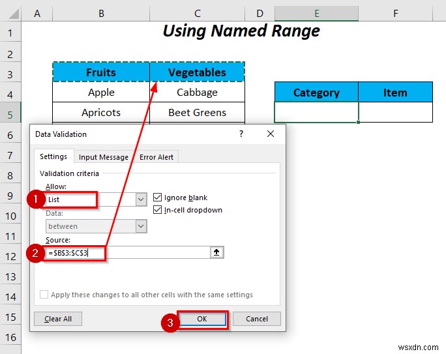Select the Item header cell
This screenshot has width=446, height=354.
[x=395, y=92]
